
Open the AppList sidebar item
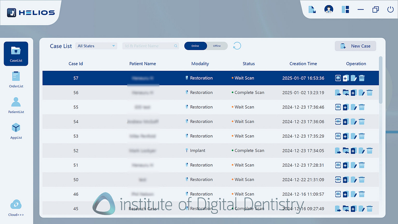tap(16, 131)
